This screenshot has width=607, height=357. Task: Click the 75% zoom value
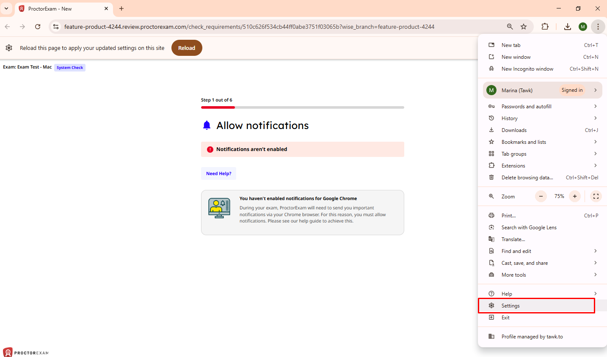[x=559, y=196]
